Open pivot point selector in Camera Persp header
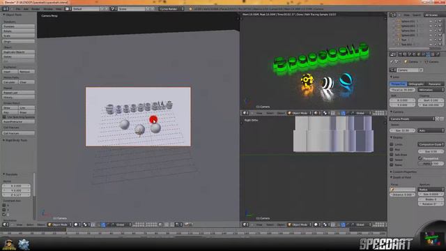 pos(86,225)
